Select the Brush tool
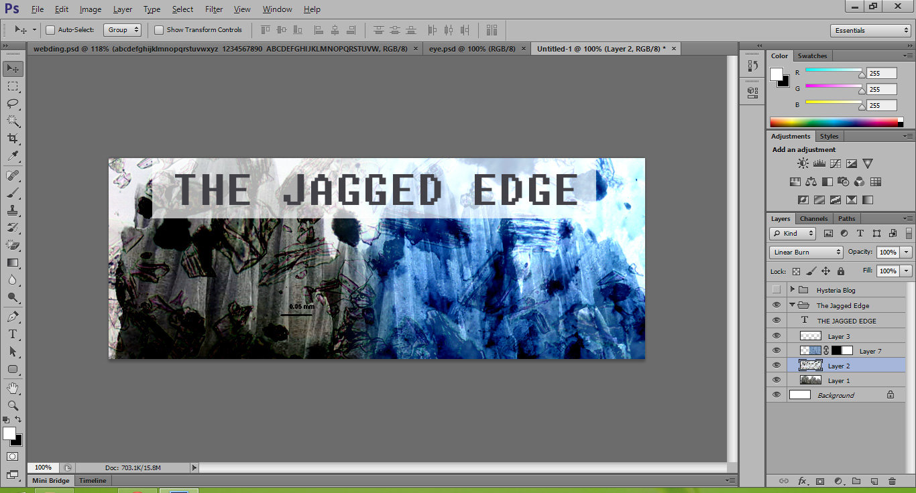Screen dimensions: 916x493 tap(13, 193)
